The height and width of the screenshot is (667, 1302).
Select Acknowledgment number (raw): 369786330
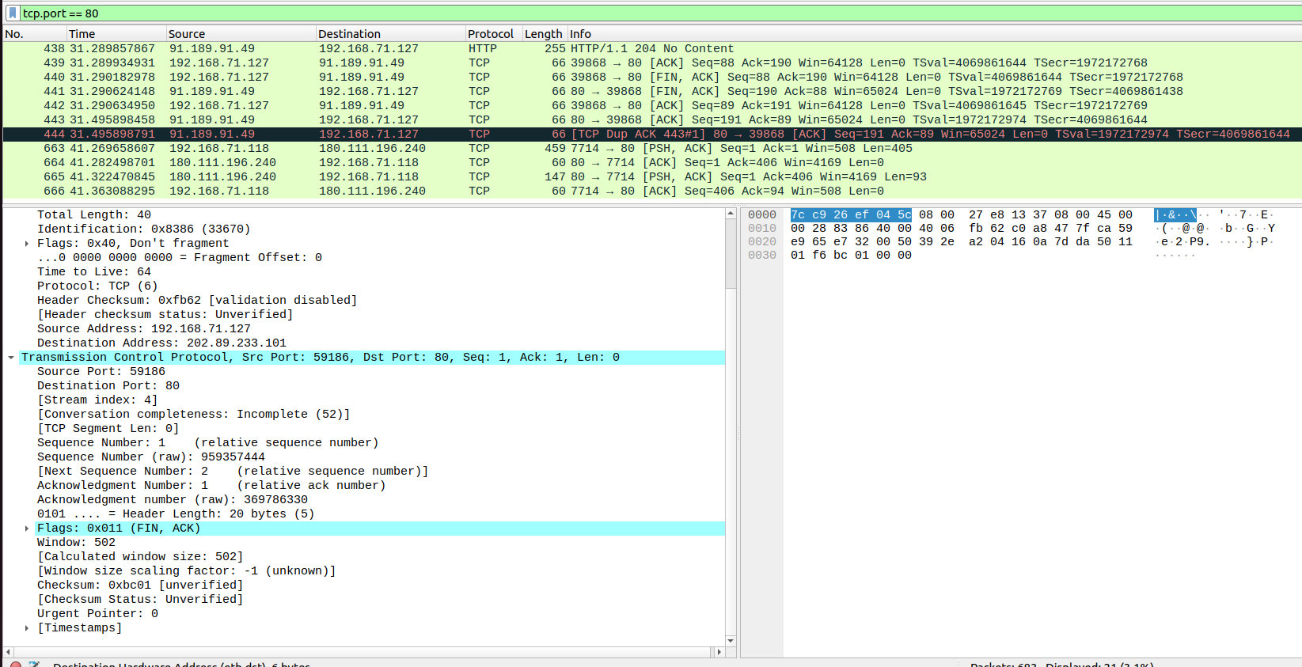point(173,499)
